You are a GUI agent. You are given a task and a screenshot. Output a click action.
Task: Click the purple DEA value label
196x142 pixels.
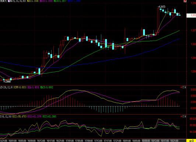point(34,87)
